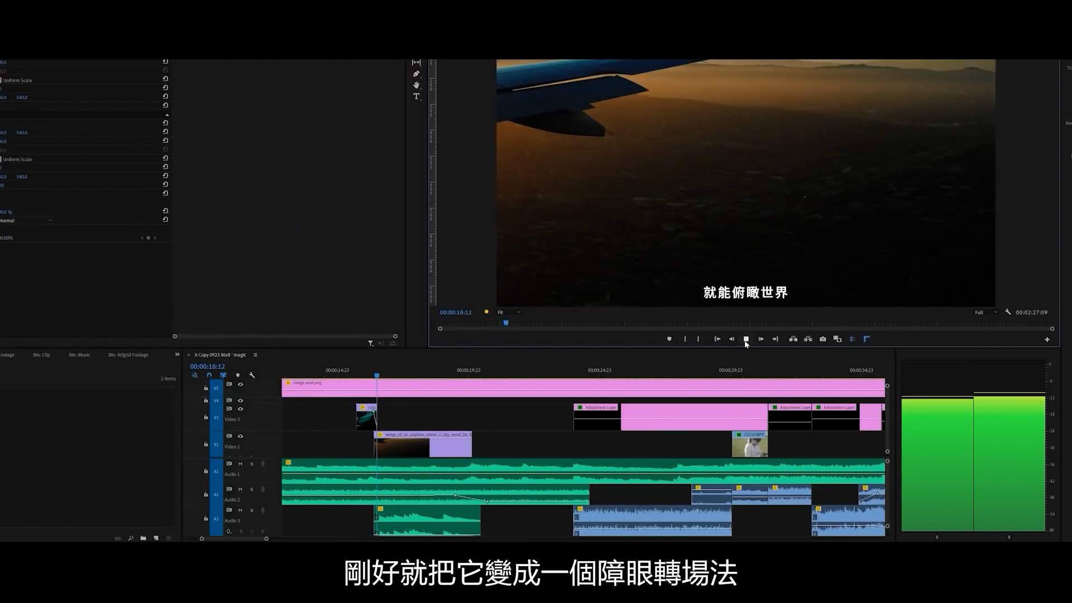Click the Add Marker icon above the tracks

point(238,375)
